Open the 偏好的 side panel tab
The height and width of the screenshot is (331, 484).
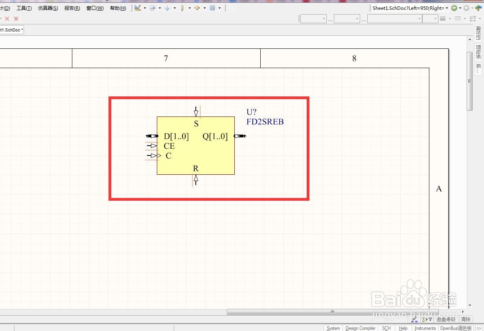pyautogui.click(x=478, y=33)
